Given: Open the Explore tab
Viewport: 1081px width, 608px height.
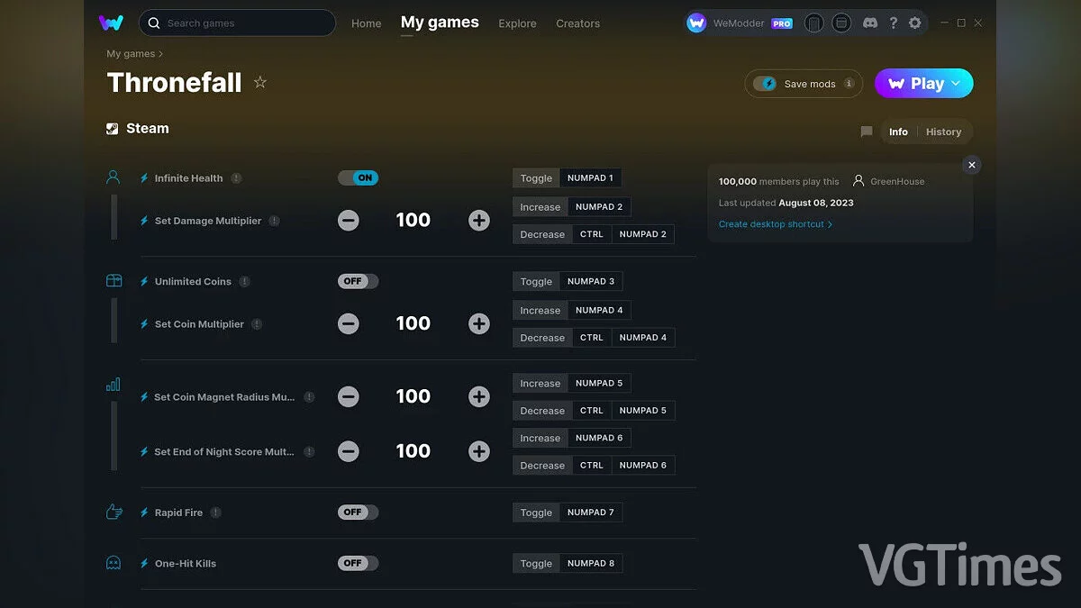Looking at the screenshot, I should click(x=517, y=23).
